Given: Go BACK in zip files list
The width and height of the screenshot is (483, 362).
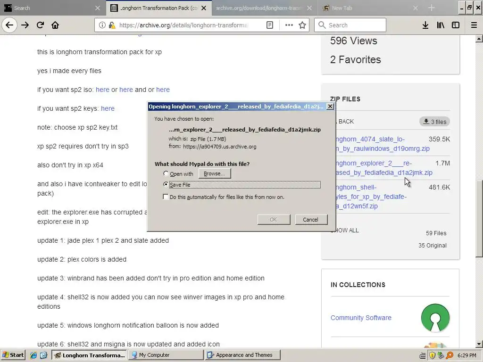Looking at the screenshot, I should click(345, 122).
